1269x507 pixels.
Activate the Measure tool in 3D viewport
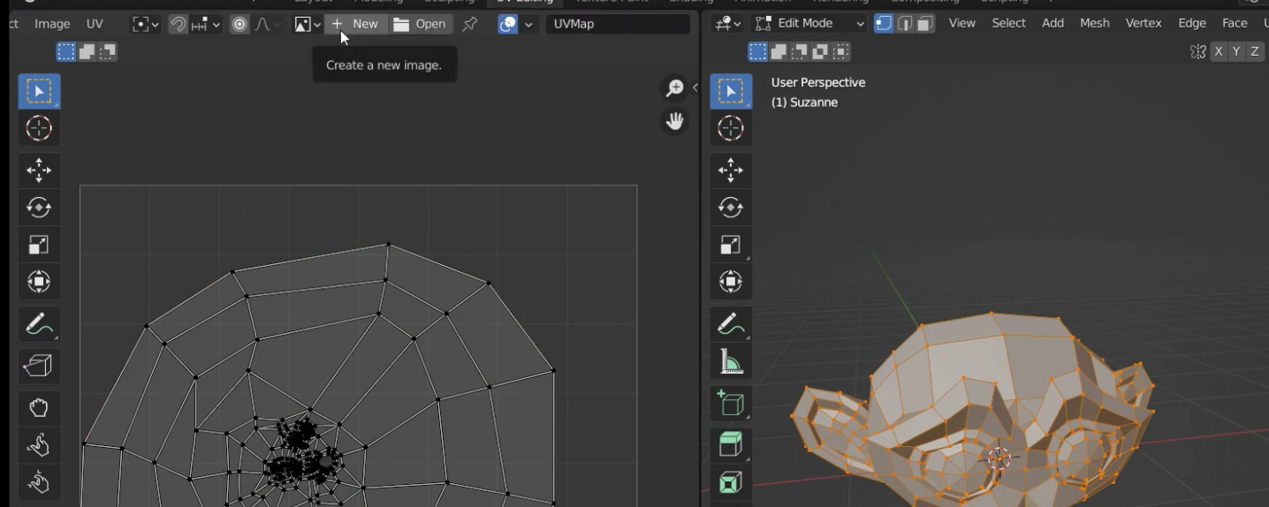point(731,361)
